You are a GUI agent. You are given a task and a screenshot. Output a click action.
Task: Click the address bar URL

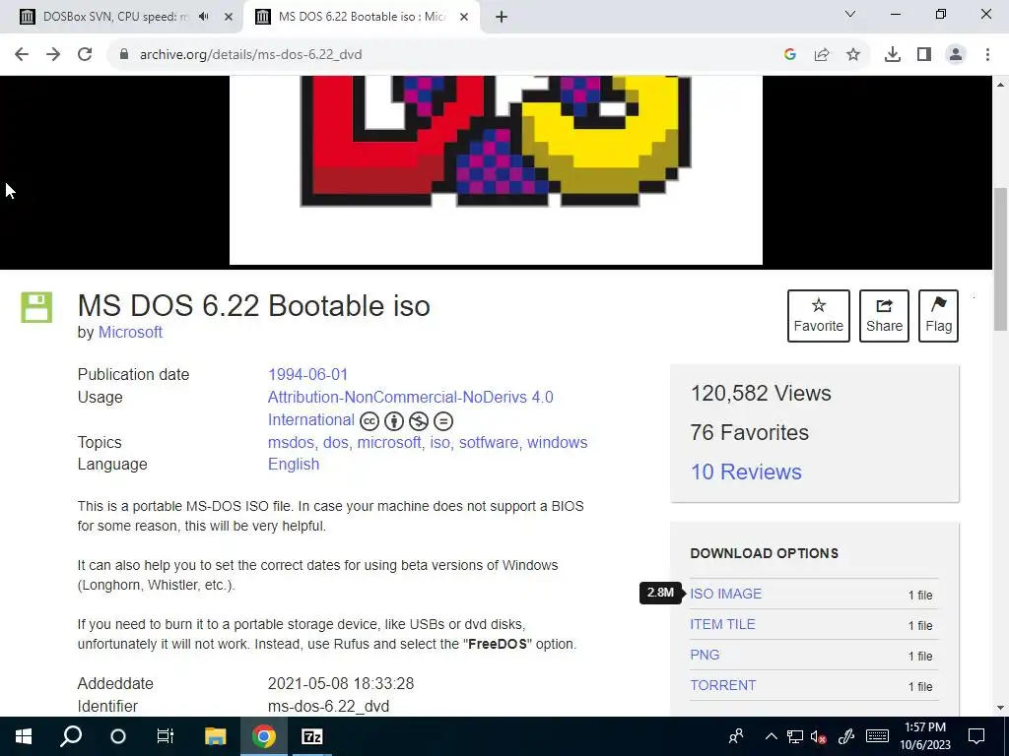(x=251, y=55)
